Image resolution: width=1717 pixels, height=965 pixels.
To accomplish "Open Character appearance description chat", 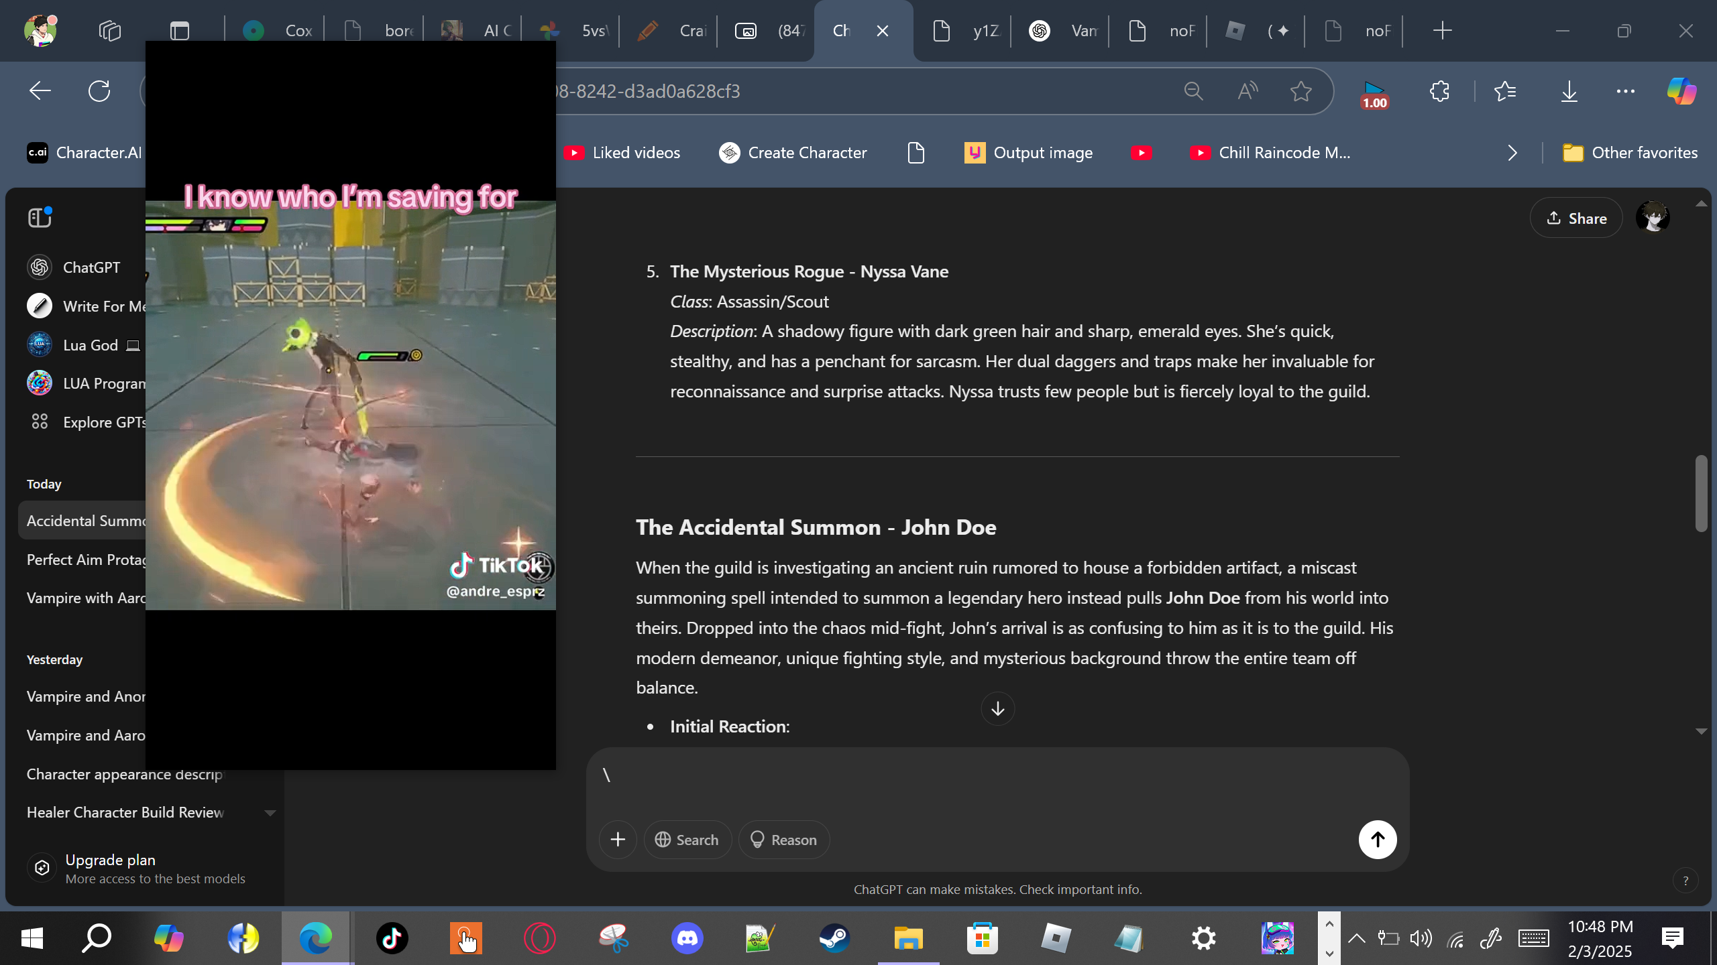I will 125,774.
